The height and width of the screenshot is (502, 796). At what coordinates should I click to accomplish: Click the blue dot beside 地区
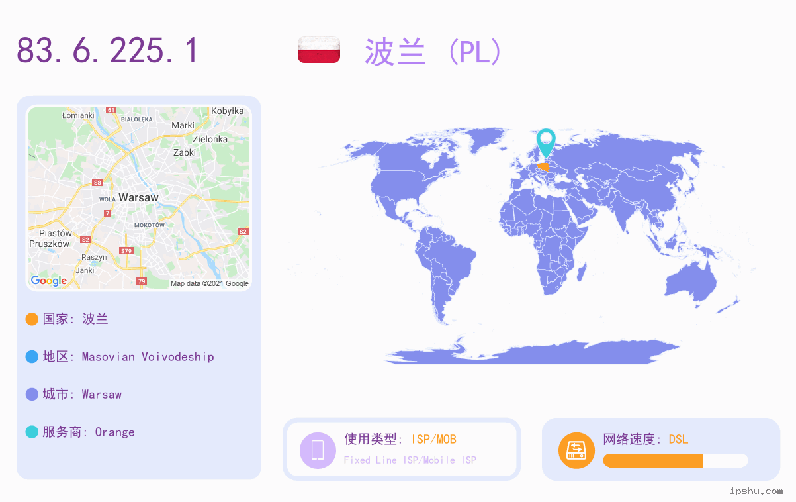click(32, 357)
